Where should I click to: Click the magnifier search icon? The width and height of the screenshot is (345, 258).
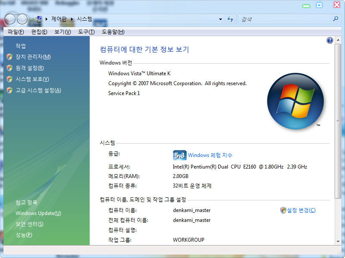(336, 19)
